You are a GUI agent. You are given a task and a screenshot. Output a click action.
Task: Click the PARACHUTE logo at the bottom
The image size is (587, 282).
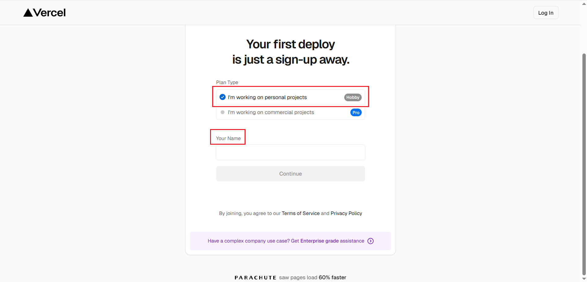pyautogui.click(x=256, y=277)
